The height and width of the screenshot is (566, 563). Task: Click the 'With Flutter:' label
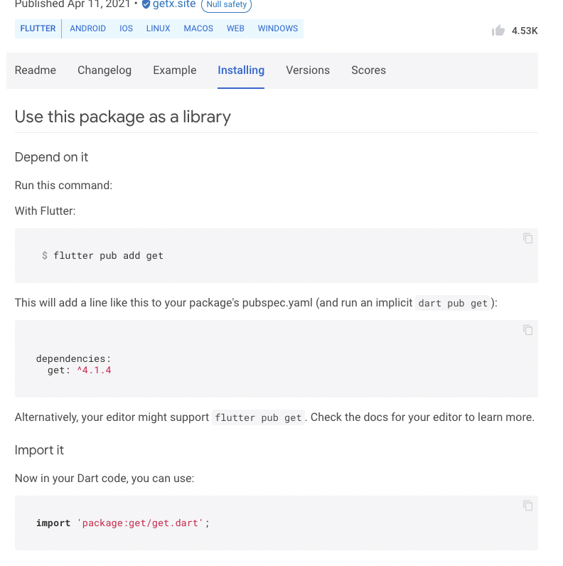pos(45,210)
